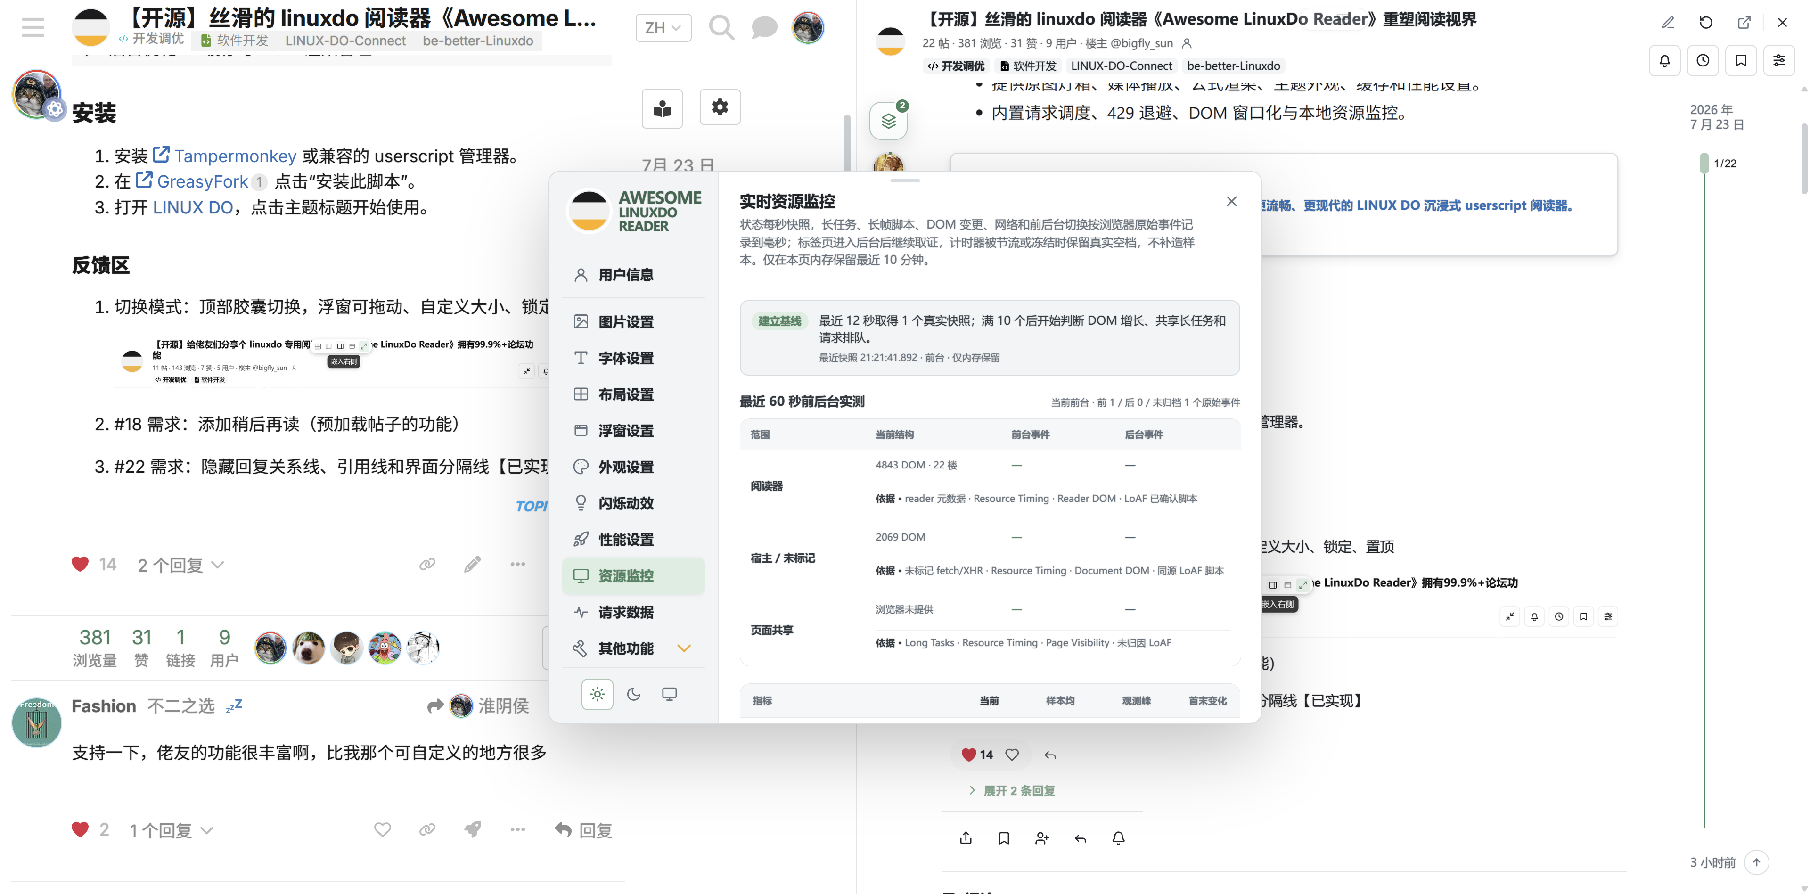The width and height of the screenshot is (1810, 894).
Task: Open the clock read-later icon in reader toolbar
Action: coord(1703,60)
